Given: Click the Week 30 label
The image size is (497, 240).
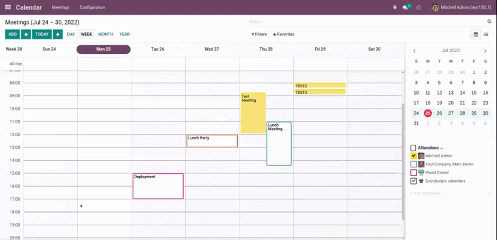Looking at the screenshot, I should tap(14, 49).
